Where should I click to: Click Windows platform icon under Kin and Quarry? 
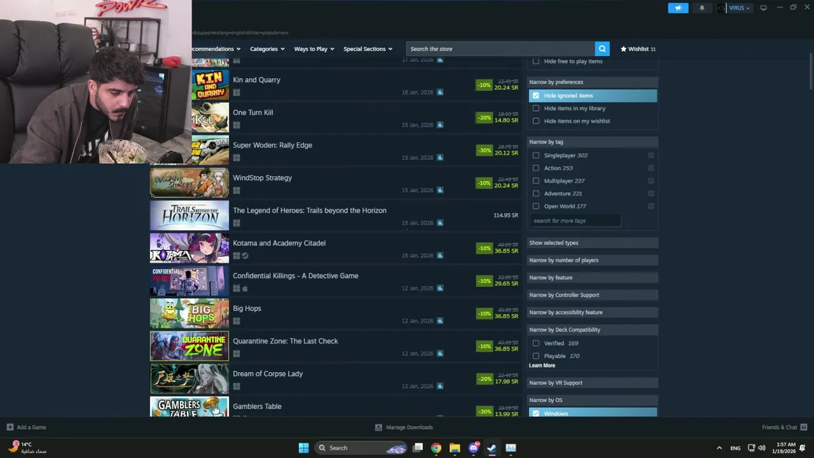237,92
